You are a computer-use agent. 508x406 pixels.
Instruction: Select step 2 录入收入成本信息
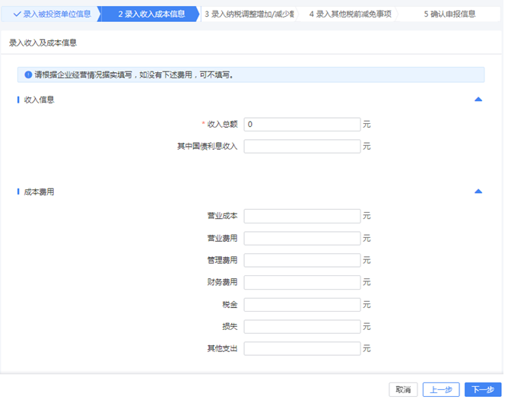click(x=151, y=14)
